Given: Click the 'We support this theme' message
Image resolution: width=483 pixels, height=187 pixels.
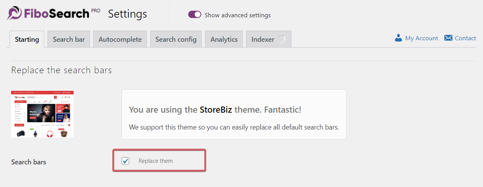Looking at the screenshot, I should 234,127.
